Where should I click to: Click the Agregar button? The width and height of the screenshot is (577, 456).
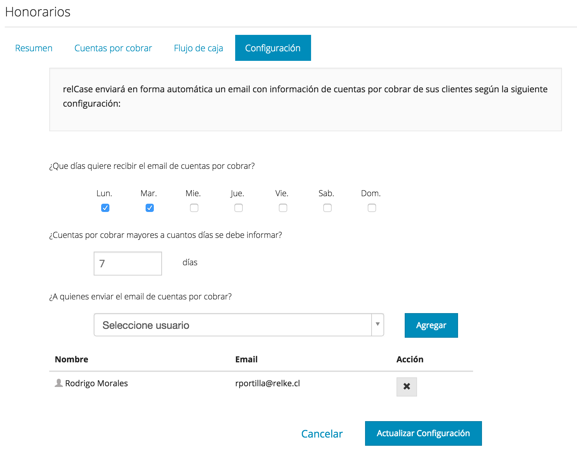(x=431, y=325)
